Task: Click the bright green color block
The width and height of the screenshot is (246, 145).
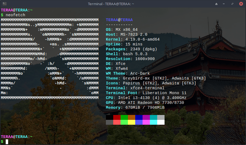Action: [x=124, y=122]
